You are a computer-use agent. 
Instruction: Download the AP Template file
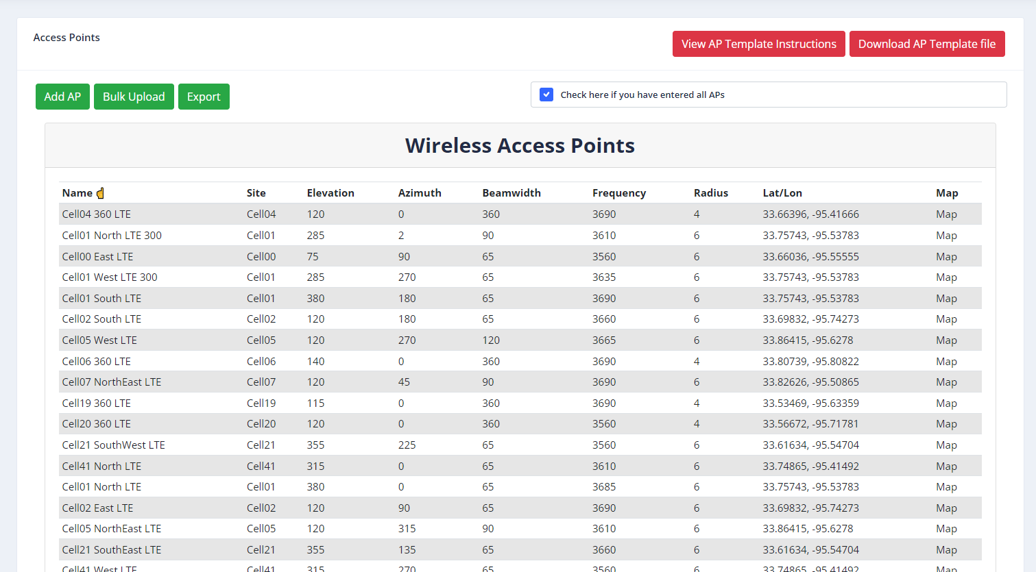(x=927, y=44)
